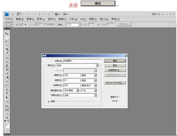The width and height of the screenshot is (177, 136).
Task: Expand the 高级 advanced section
Action: tap(49, 101)
